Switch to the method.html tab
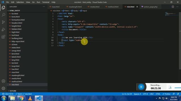The height and width of the screenshot is (101, 181). (x=113, y=7)
